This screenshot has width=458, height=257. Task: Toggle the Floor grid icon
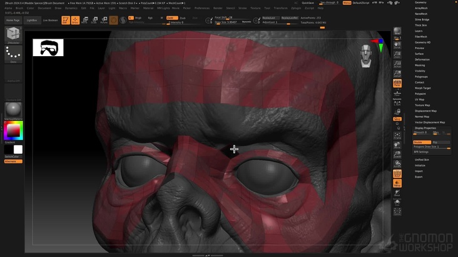point(397,93)
